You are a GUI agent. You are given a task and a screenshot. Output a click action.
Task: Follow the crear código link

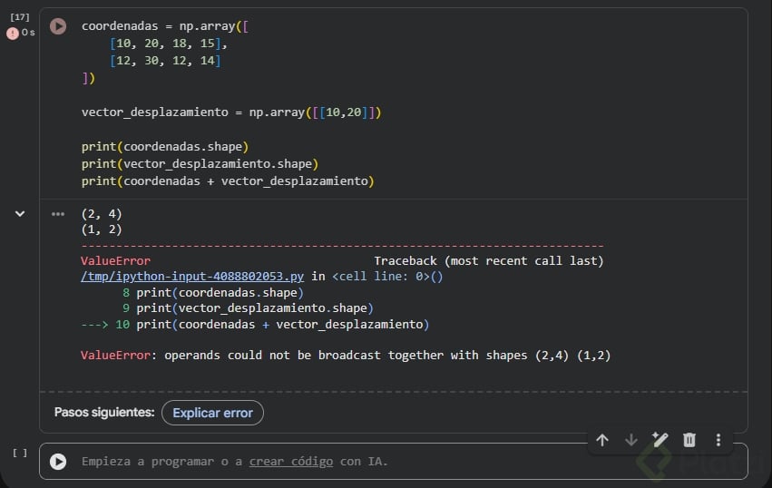pos(290,462)
